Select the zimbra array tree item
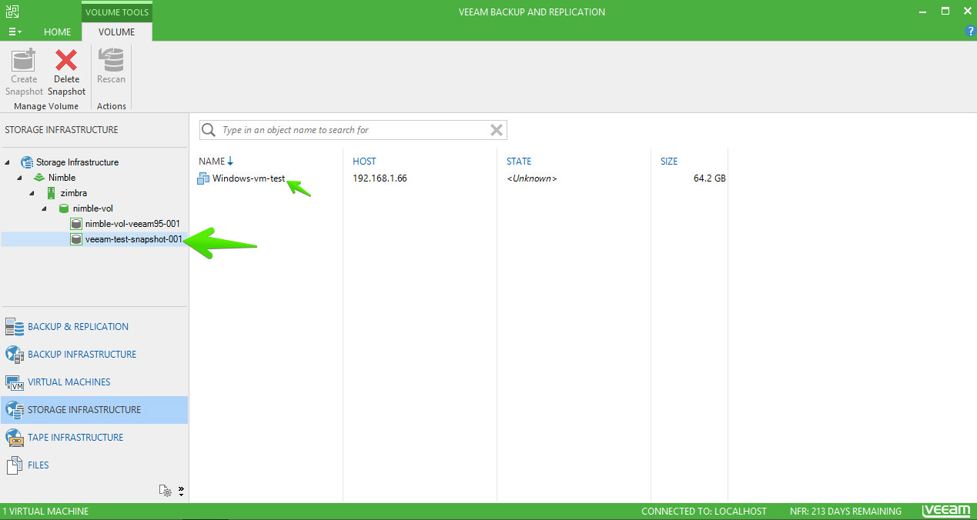 click(74, 193)
